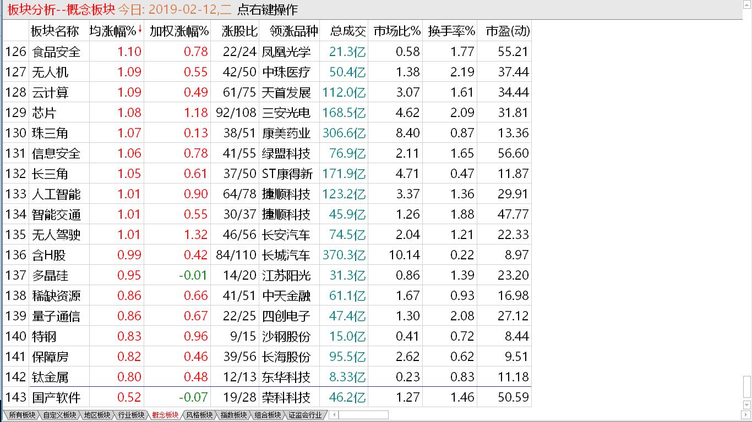Click leading stock 四创电子
Viewport: 752px width, 422px height.
(286, 316)
